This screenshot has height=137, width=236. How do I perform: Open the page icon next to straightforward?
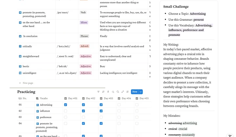(x=20, y=56)
